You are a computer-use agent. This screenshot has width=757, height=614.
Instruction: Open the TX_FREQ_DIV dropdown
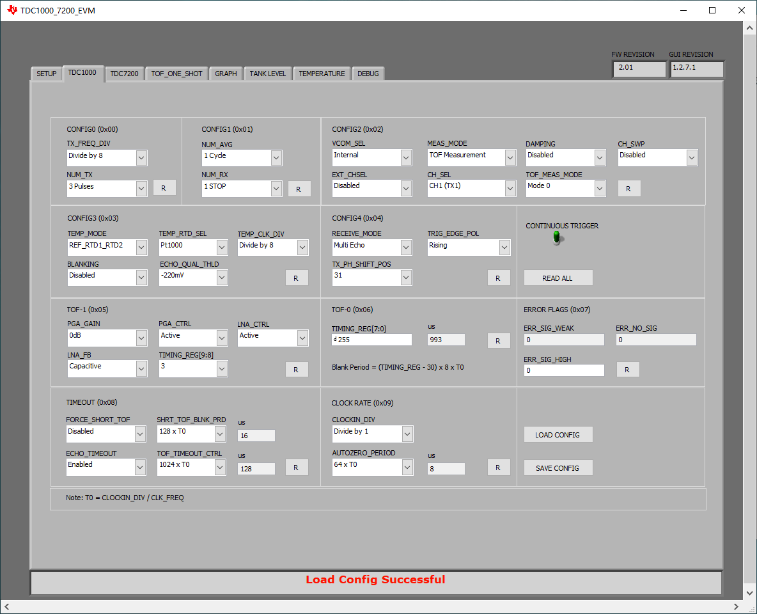tap(107, 157)
